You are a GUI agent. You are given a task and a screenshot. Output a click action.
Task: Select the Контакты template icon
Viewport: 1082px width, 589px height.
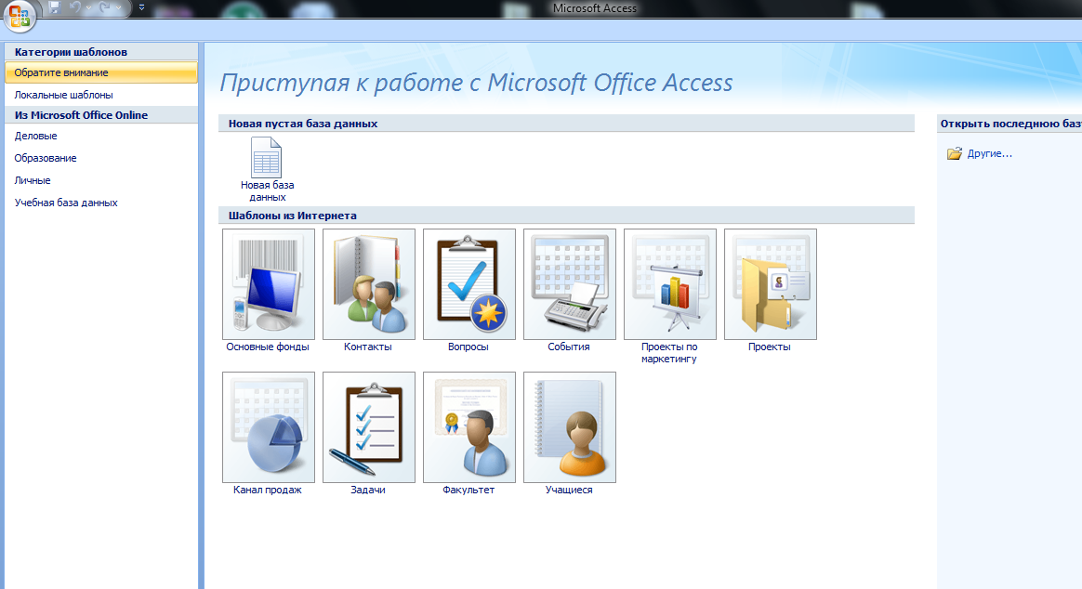tap(368, 284)
